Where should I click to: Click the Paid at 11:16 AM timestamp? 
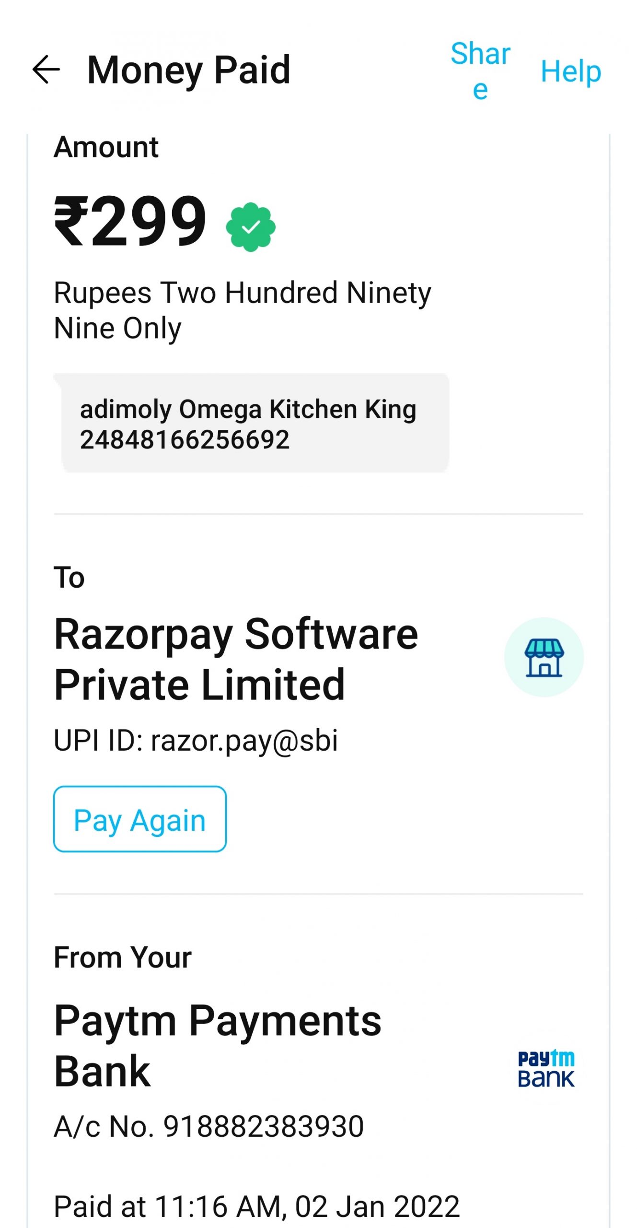[x=257, y=1206]
